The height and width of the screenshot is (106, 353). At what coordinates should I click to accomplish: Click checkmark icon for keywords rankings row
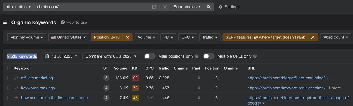pyautogui.click(x=16, y=88)
